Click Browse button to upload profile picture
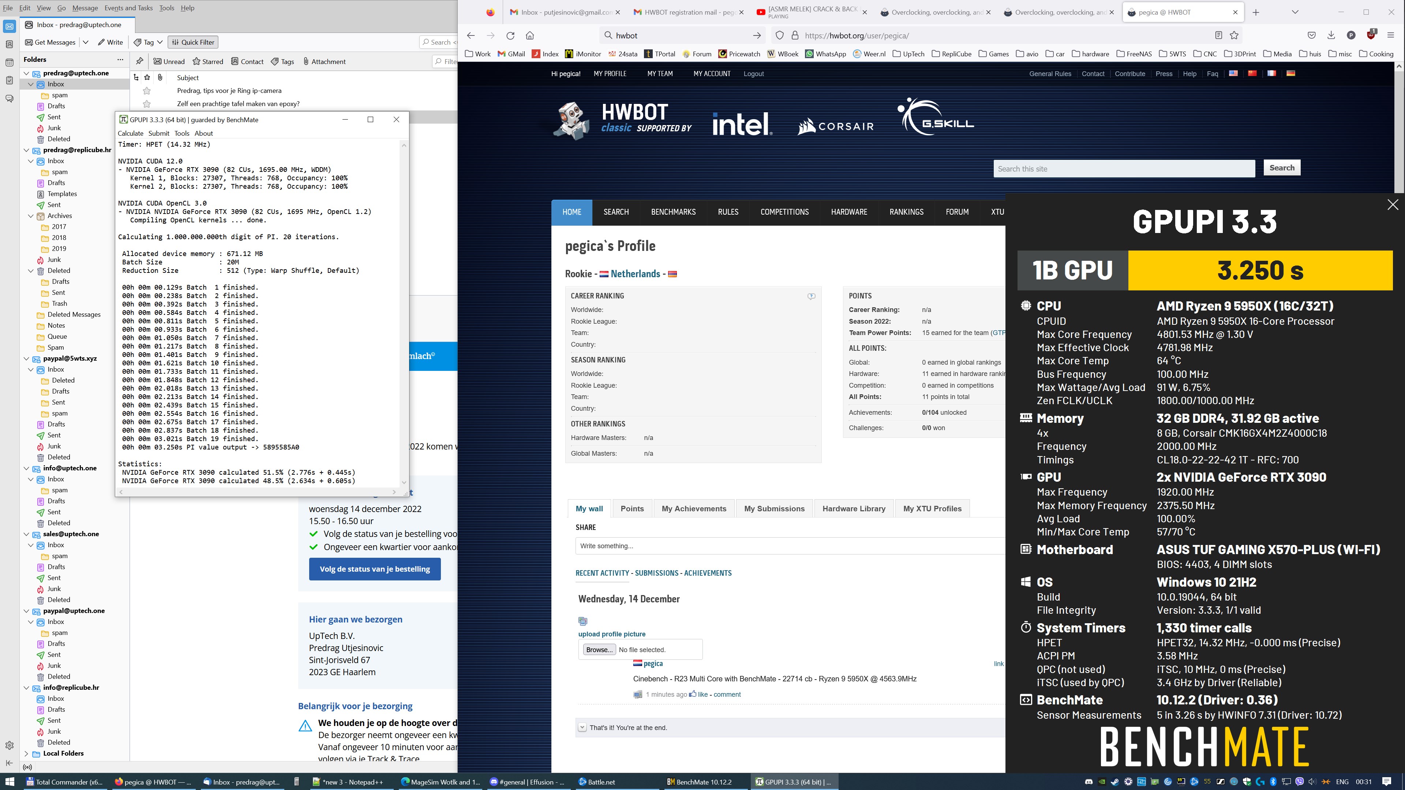Viewport: 1405px width, 790px height. [x=599, y=649]
